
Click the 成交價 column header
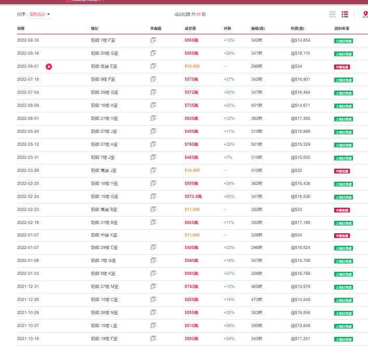pyautogui.click(x=190, y=28)
